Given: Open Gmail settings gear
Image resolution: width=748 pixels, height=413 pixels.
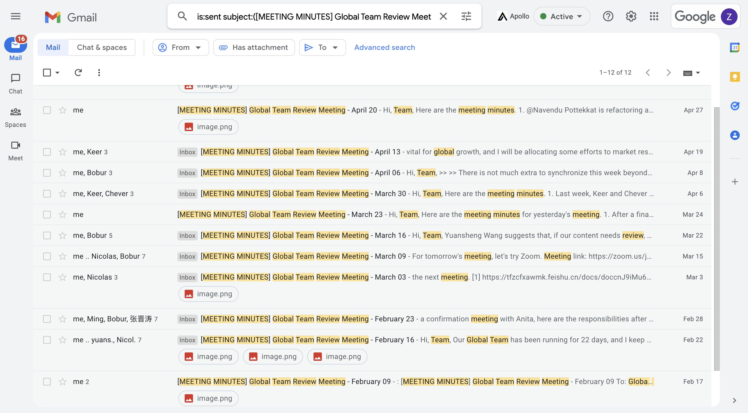Looking at the screenshot, I should click(631, 16).
